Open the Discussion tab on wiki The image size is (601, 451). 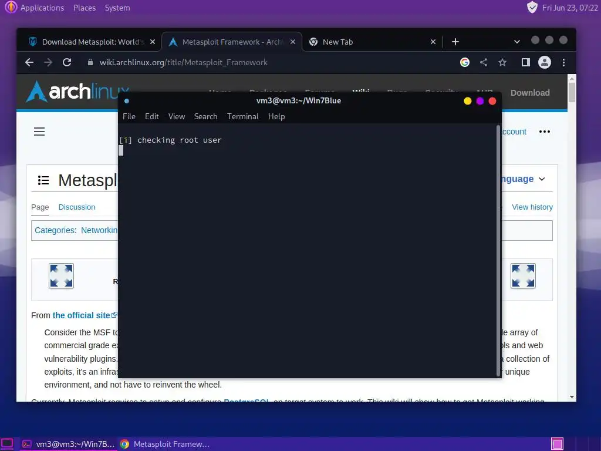(x=77, y=207)
